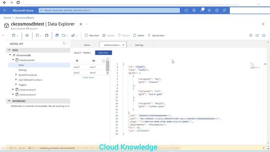The image size is (270, 152).
Task: Collapse the cktestcontainer node
Action: [13, 60]
